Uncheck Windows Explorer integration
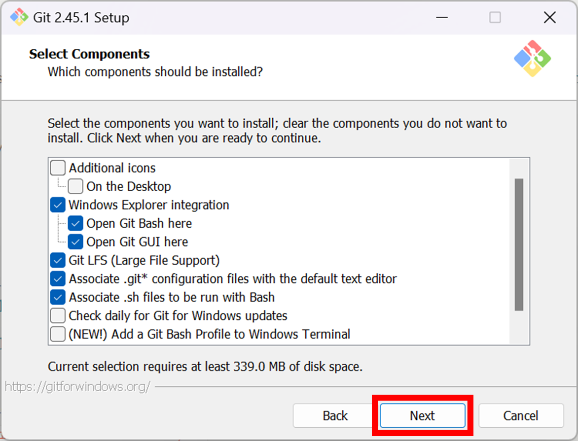Screen dimensions: 578x441 tap(58, 205)
